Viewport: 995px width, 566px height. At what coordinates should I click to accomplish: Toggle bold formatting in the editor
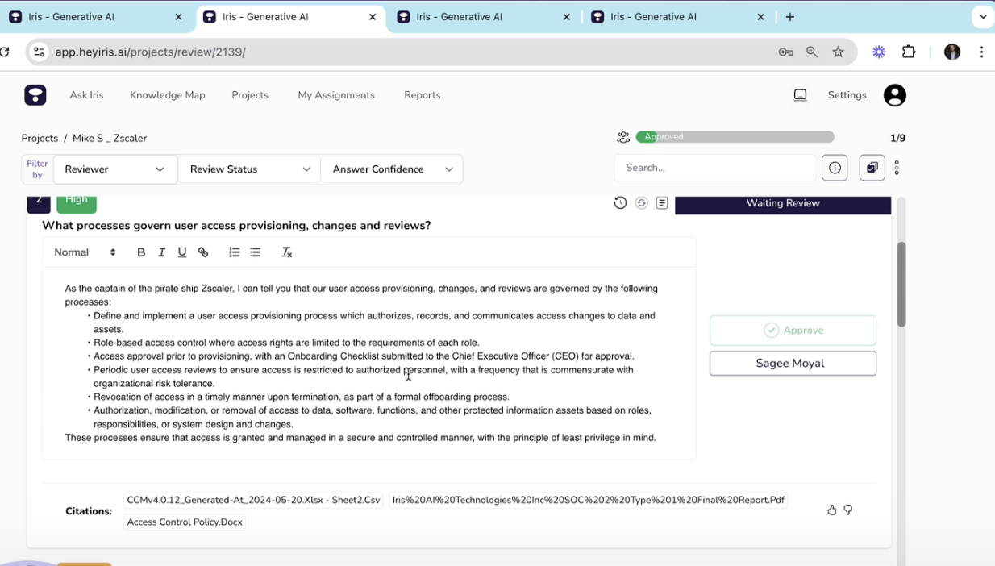[141, 252]
